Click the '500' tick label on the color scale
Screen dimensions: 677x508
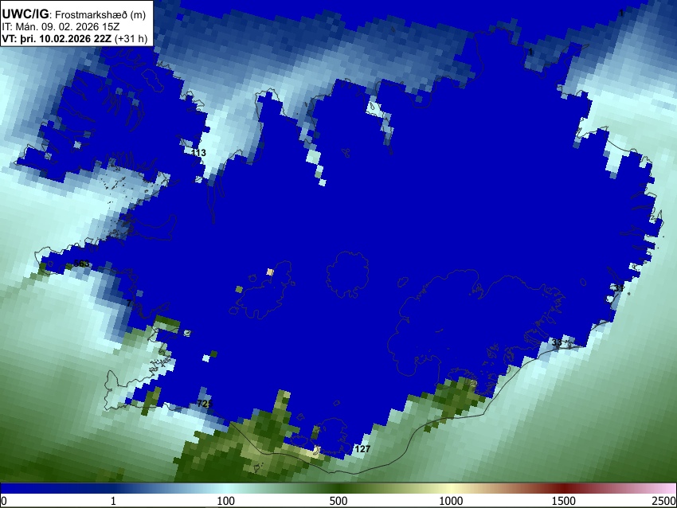[x=338, y=501]
